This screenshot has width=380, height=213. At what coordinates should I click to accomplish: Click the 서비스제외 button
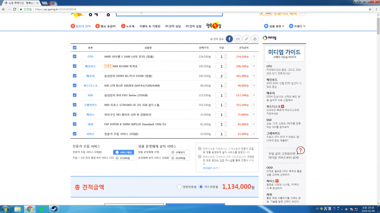(x=123, y=152)
